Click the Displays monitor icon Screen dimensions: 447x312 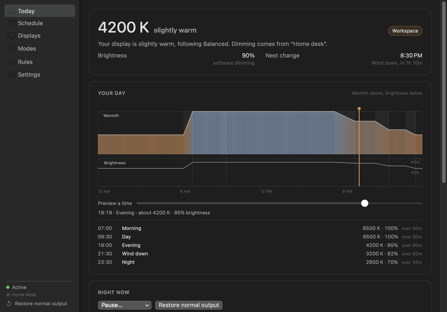pos(11,36)
